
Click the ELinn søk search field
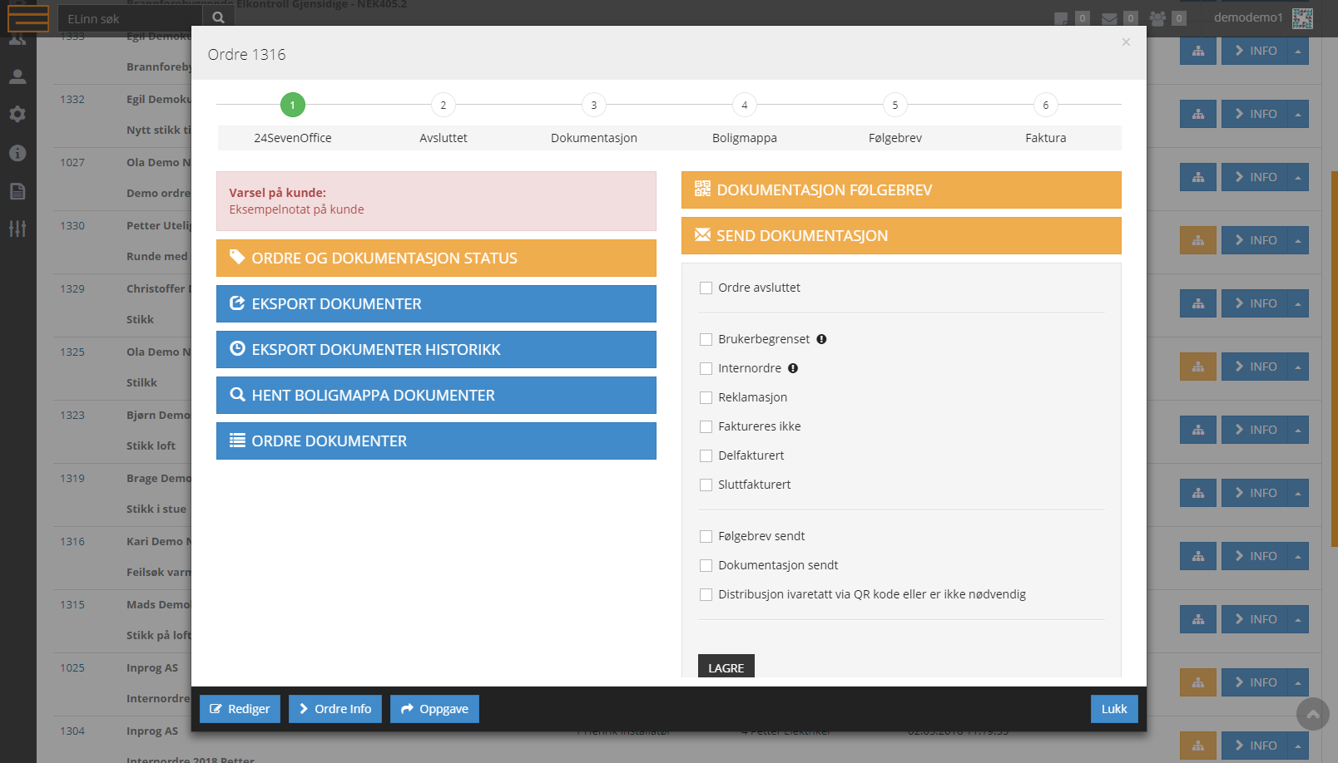pyautogui.click(x=131, y=18)
